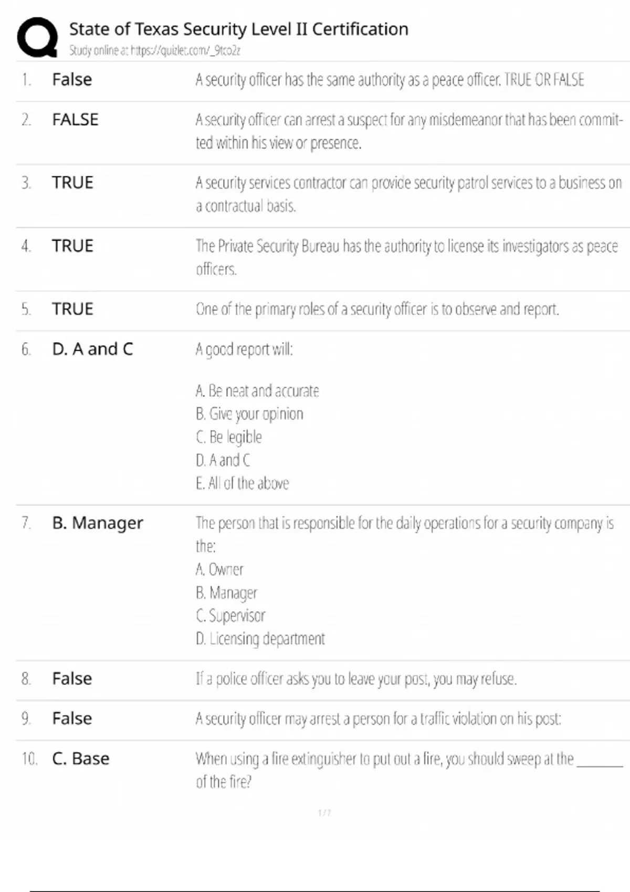The image size is (630, 892).
Task: Select option C. Supervisor in question 7
Action: 230,615
